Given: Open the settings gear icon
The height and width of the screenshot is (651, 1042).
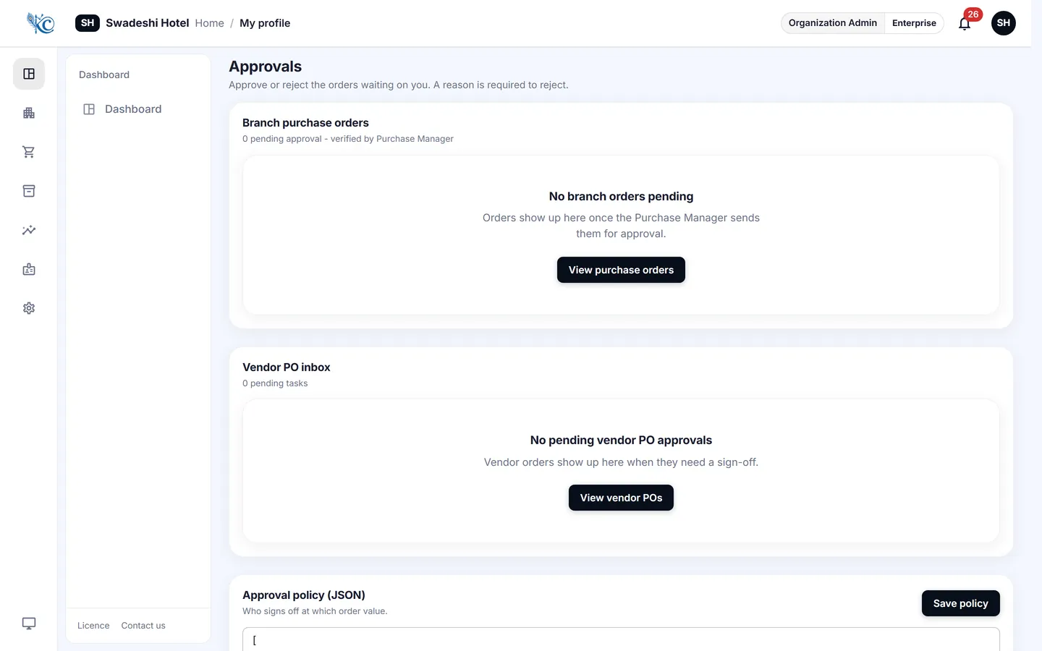Looking at the screenshot, I should pyautogui.click(x=29, y=308).
